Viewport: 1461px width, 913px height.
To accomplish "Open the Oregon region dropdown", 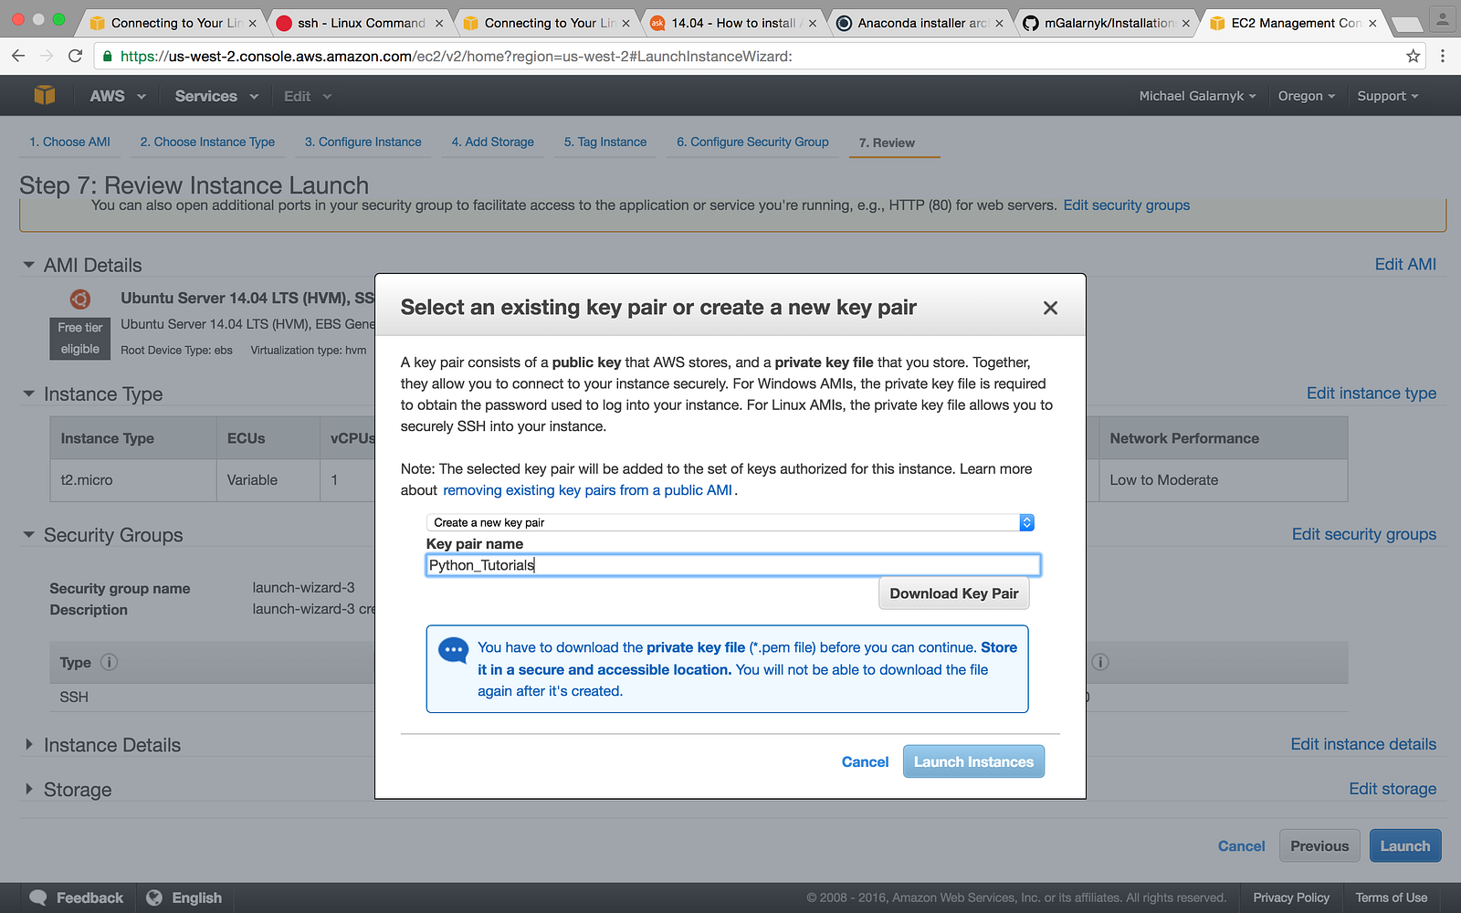I will coord(1306,96).
